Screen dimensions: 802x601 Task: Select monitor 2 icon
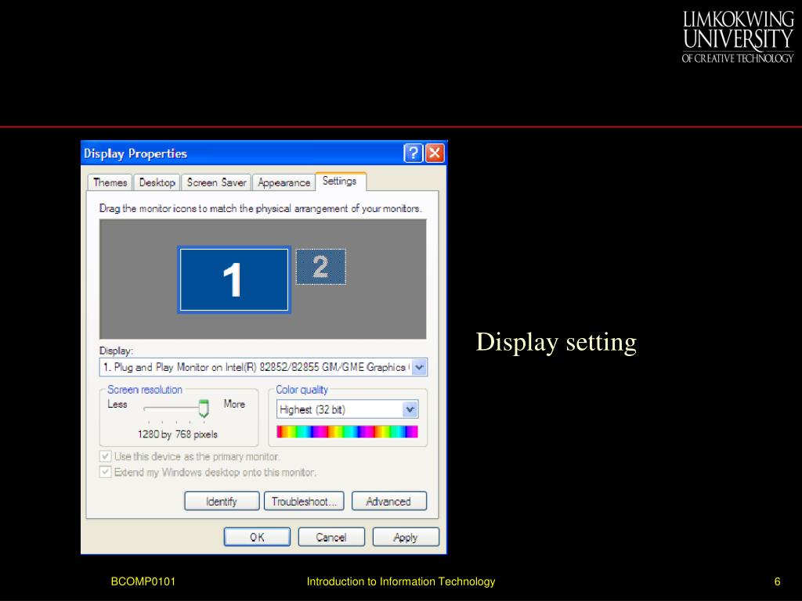point(320,266)
